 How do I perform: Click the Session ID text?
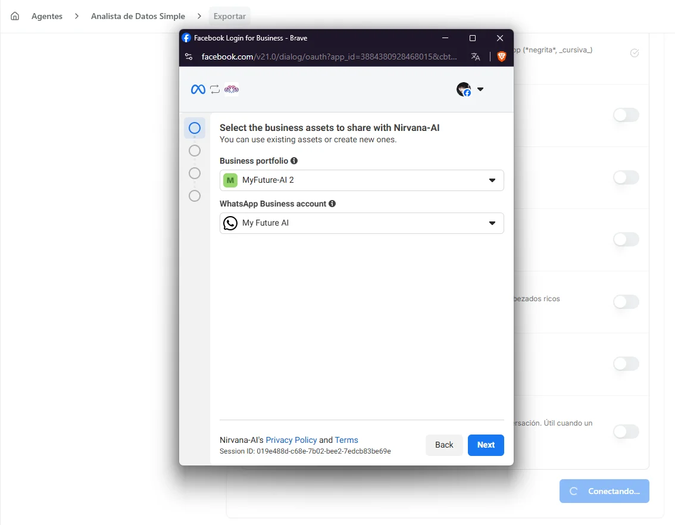(x=305, y=451)
